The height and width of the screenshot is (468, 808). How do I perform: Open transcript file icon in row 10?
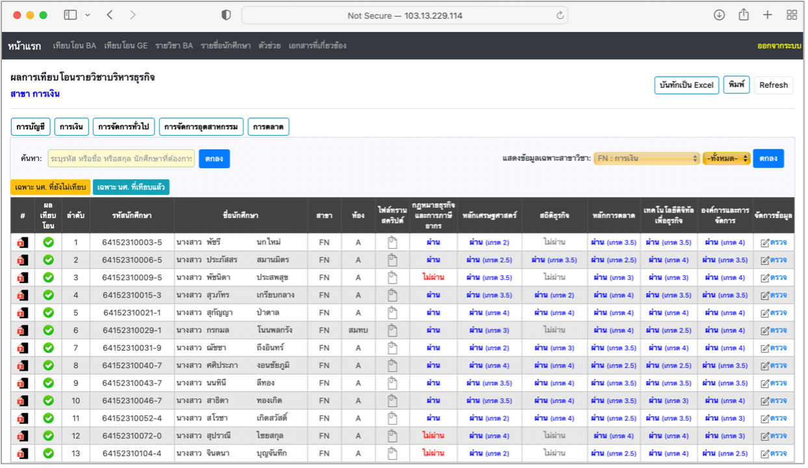click(391, 400)
